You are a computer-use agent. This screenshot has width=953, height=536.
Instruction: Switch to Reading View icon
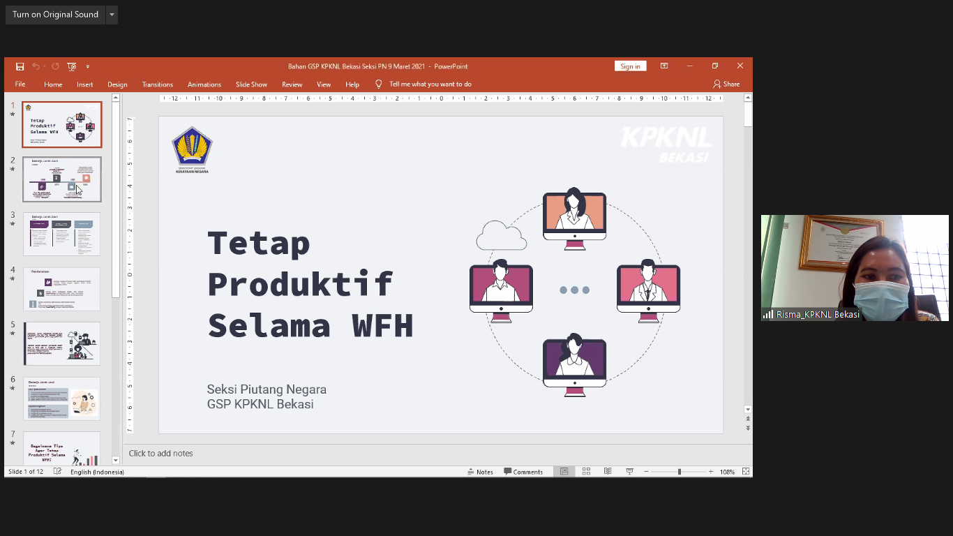608,472
